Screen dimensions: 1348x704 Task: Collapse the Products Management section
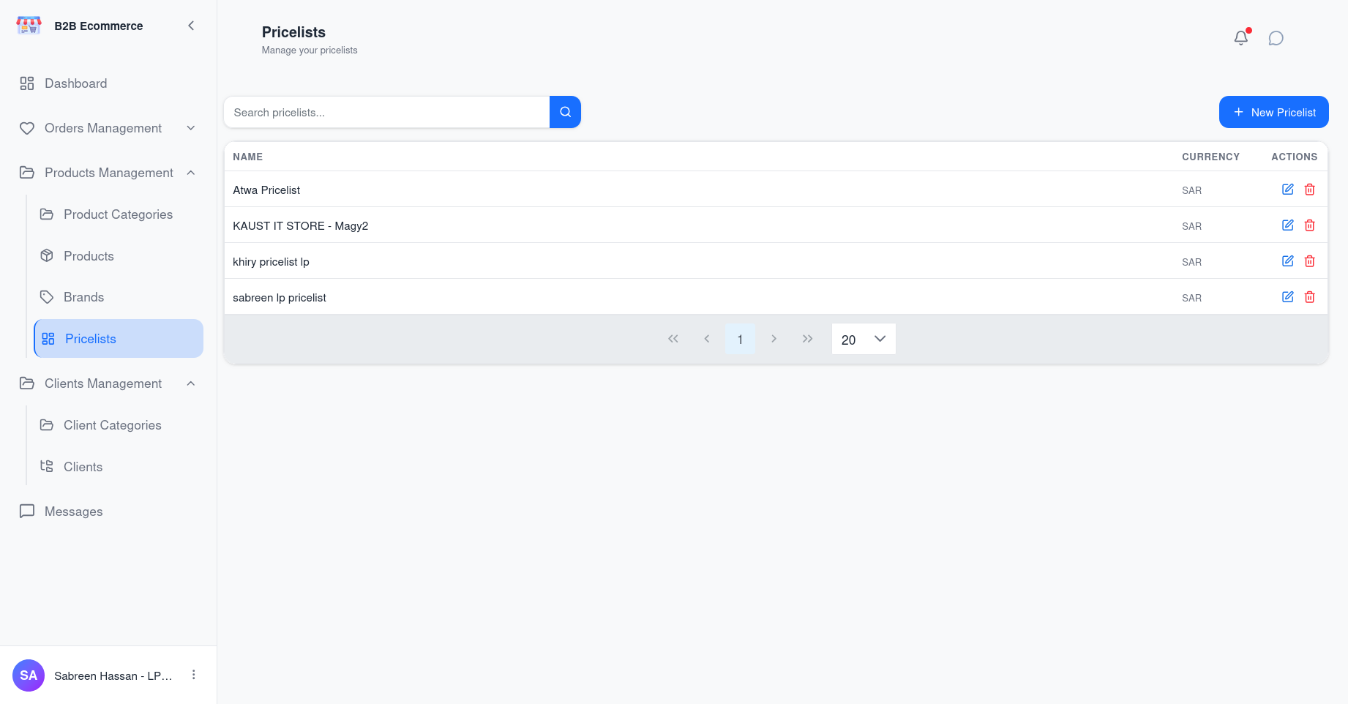point(108,173)
